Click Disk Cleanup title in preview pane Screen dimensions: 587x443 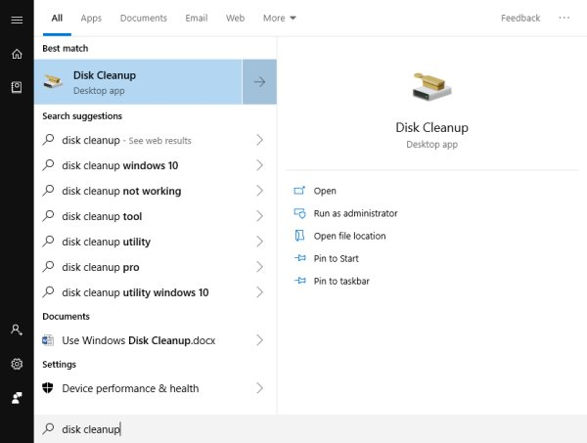coord(431,127)
